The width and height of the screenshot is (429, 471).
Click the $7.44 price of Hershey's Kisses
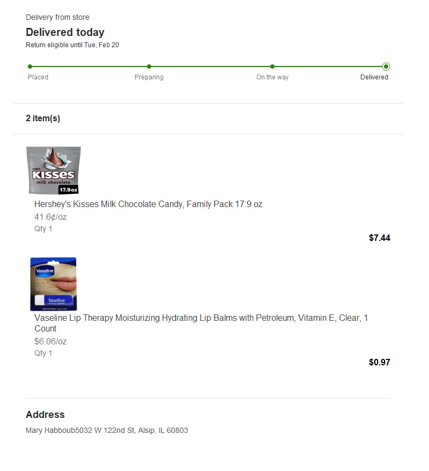(380, 238)
